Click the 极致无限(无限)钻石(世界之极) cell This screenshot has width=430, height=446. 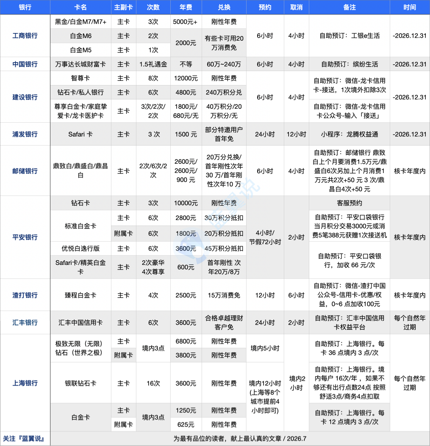pos(80,348)
